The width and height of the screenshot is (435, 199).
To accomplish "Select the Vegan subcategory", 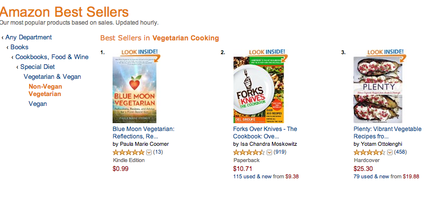I will pos(38,103).
